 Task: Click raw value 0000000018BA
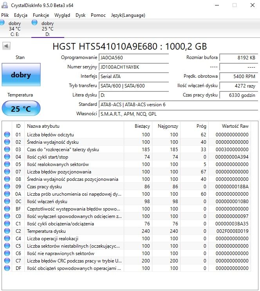[232, 187]
